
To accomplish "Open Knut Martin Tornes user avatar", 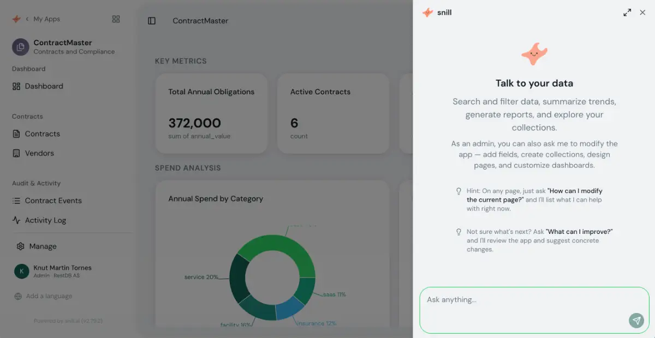I will click(21, 271).
